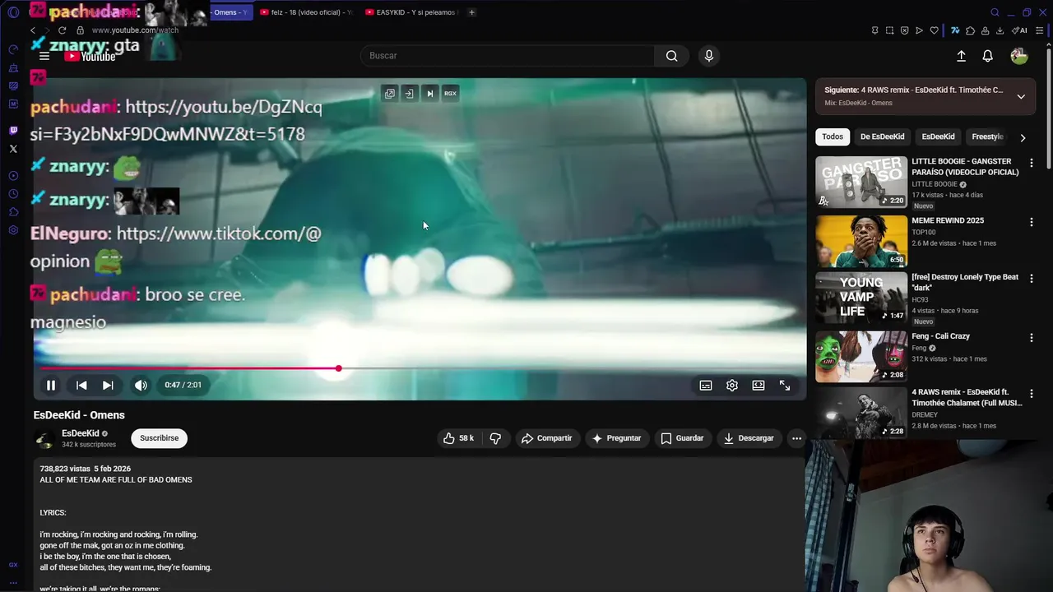
Task: Select the De EsDeeKid filter chip
Action: [x=882, y=136]
